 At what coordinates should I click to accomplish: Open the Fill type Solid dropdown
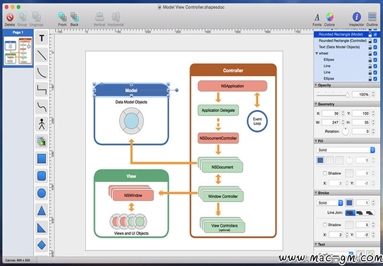345,150
